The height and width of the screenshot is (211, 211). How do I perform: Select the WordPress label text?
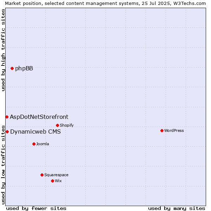[174, 131]
